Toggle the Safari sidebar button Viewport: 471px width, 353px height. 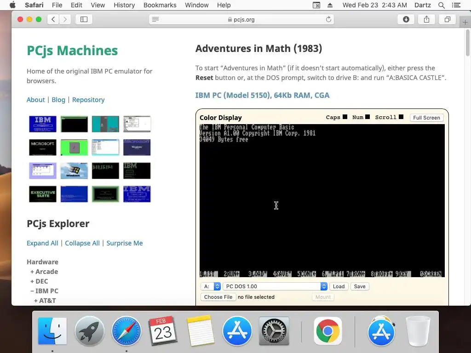pyautogui.click(x=84, y=19)
